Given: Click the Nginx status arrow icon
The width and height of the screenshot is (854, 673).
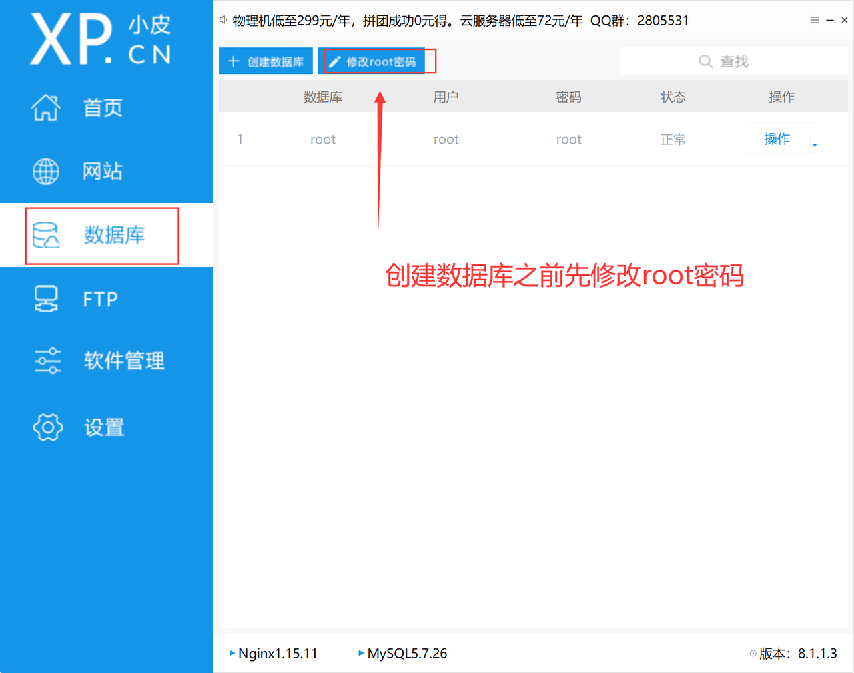Looking at the screenshot, I should [x=232, y=653].
